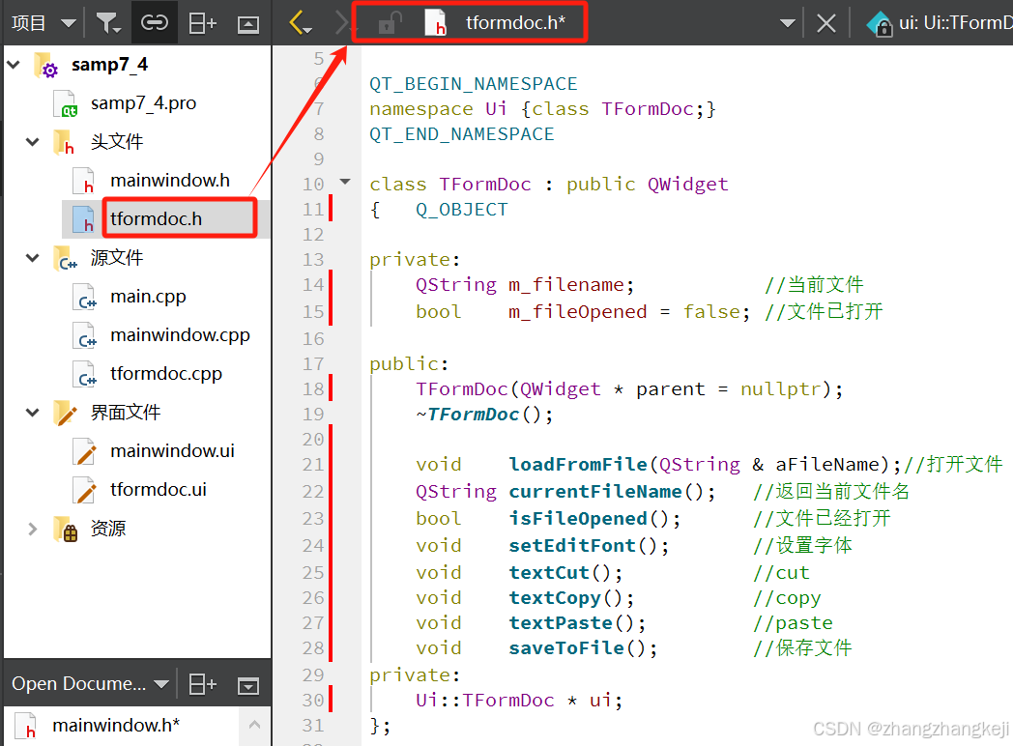Image resolution: width=1013 pixels, height=746 pixels.
Task: Click split icon in Open Documents bar
Action: [x=202, y=684]
